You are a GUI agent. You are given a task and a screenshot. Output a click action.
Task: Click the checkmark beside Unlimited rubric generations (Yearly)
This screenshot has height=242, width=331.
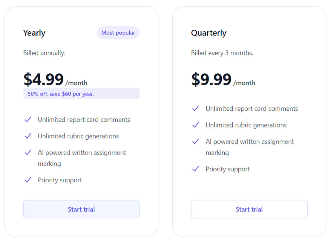click(27, 136)
